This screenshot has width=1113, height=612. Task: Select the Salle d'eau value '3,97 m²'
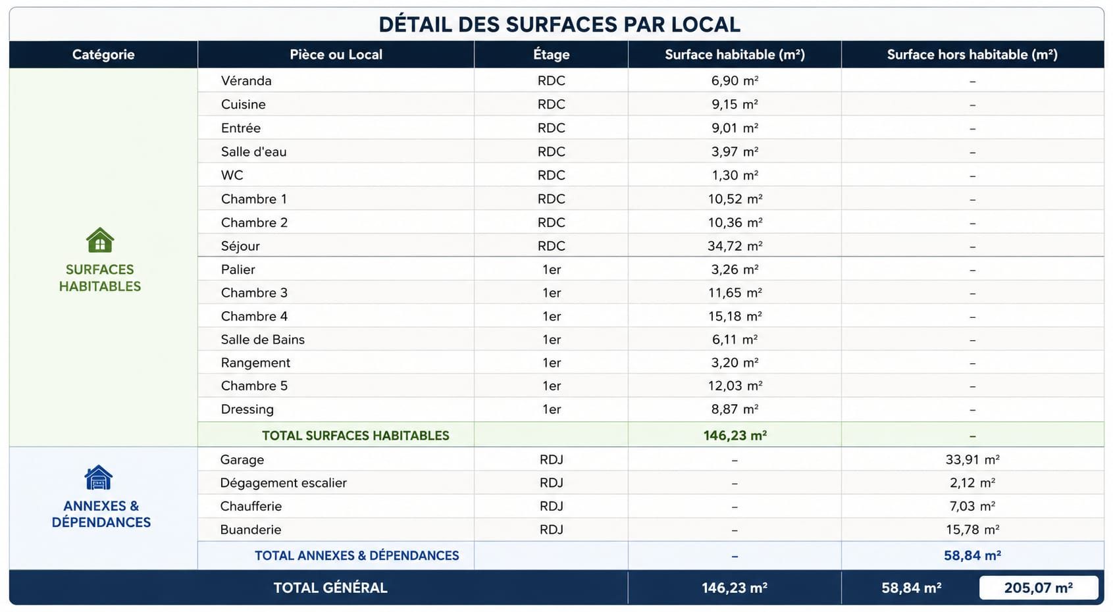click(x=735, y=152)
